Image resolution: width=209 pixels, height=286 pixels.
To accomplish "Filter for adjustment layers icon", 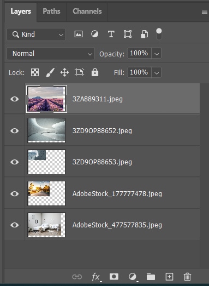I will click(x=94, y=34).
